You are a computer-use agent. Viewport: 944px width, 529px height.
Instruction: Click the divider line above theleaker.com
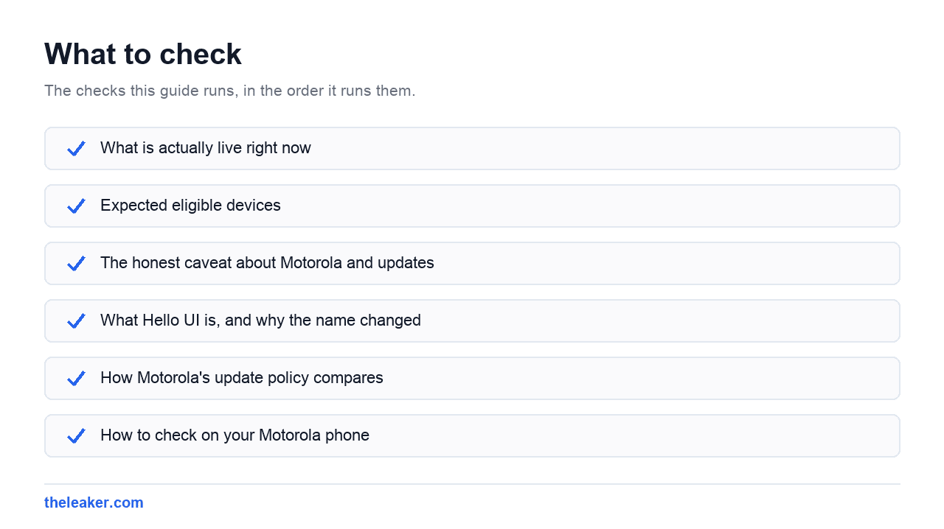(472, 484)
